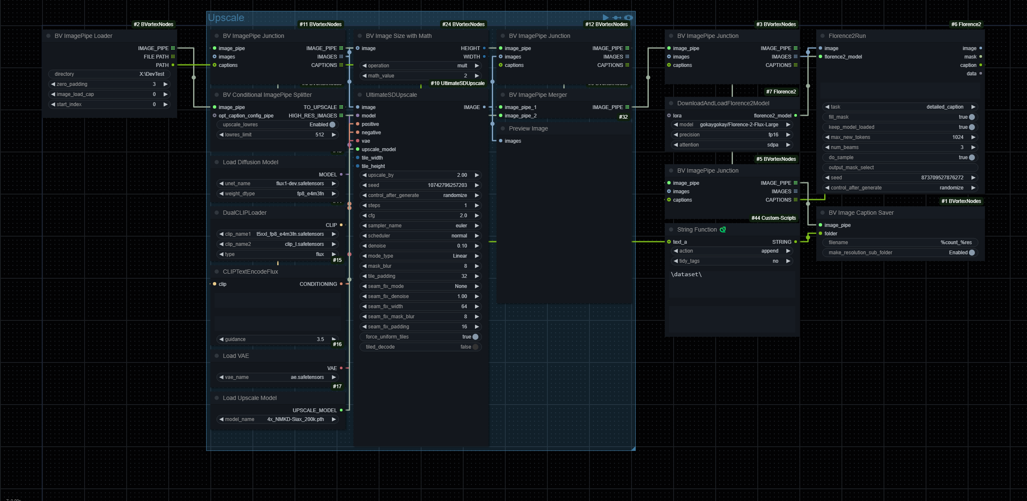Click right arrow of unet_name selector
The width and height of the screenshot is (1027, 501).
334,184
